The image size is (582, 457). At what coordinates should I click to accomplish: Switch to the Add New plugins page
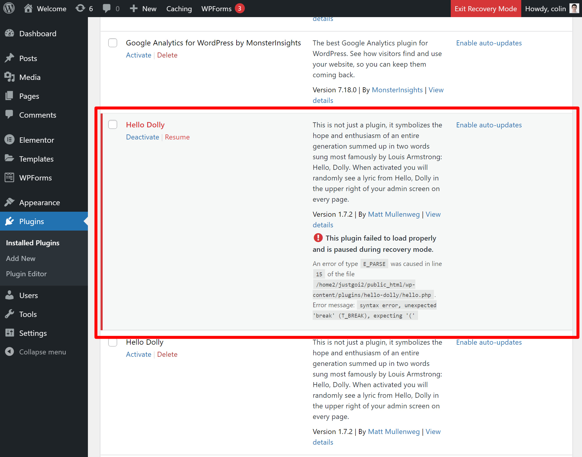click(20, 258)
